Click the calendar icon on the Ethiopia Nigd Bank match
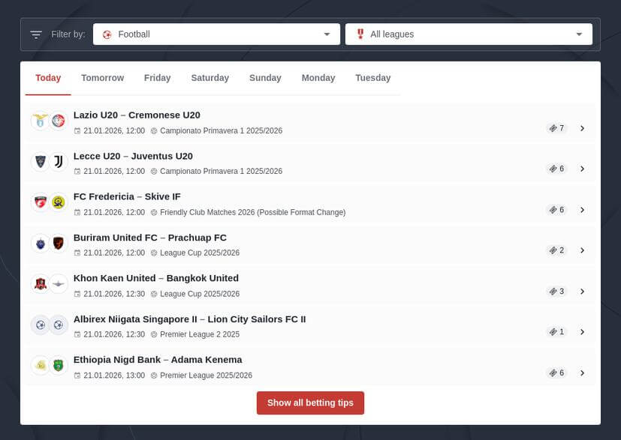 click(x=77, y=375)
